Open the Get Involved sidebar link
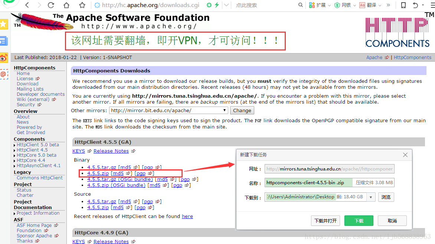435x244 pixels. click(x=31, y=133)
